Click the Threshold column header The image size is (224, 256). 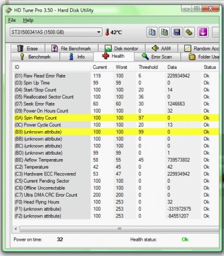pos(151,67)
